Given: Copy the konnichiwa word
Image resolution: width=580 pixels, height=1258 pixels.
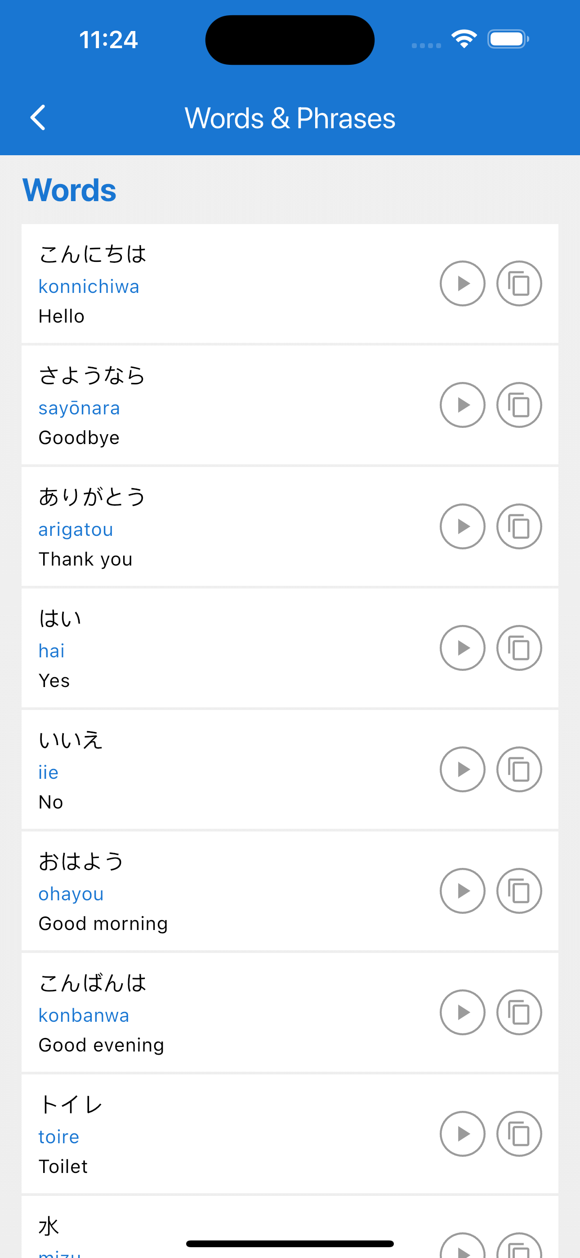Looking at the screenshot, I should tap(519, 284).
